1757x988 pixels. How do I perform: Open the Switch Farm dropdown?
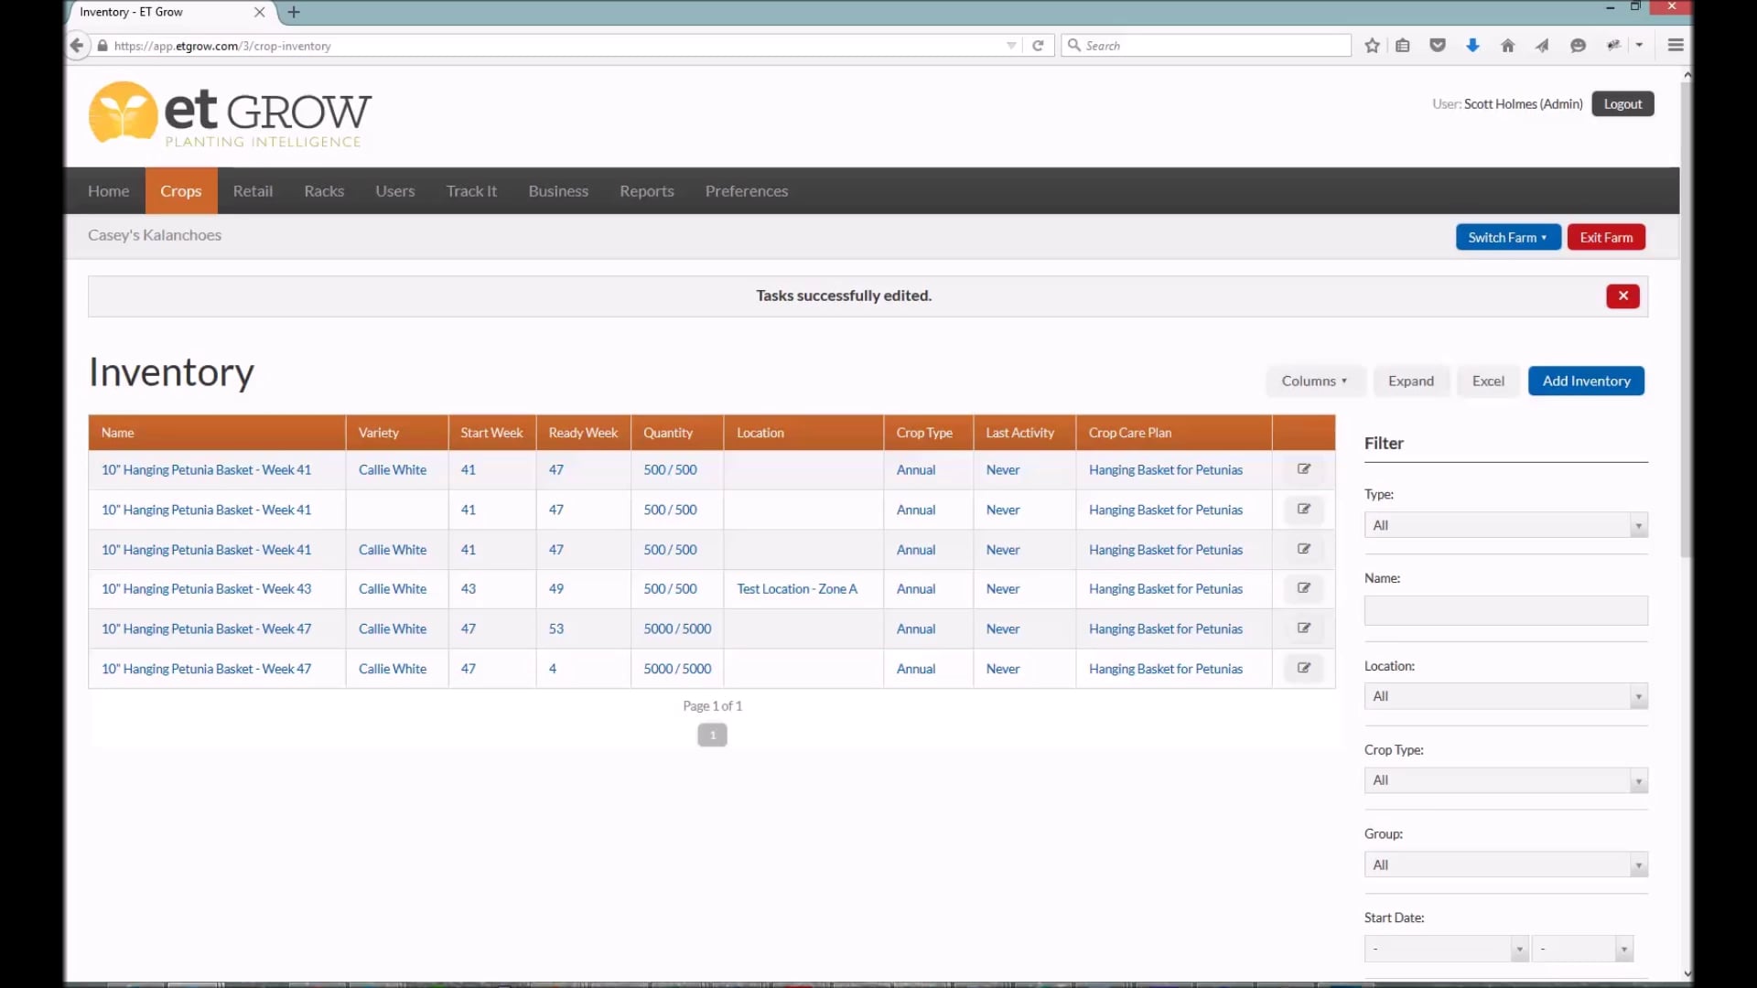click(1507, 237)
